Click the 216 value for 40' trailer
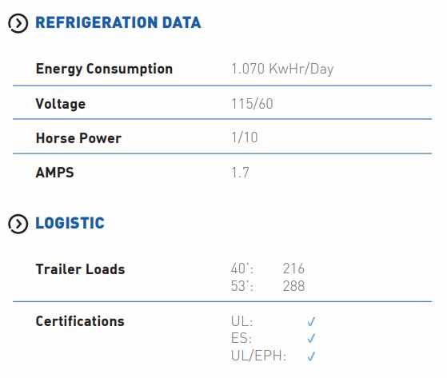This screenshot has width=447, height=378. pos(293,269)
